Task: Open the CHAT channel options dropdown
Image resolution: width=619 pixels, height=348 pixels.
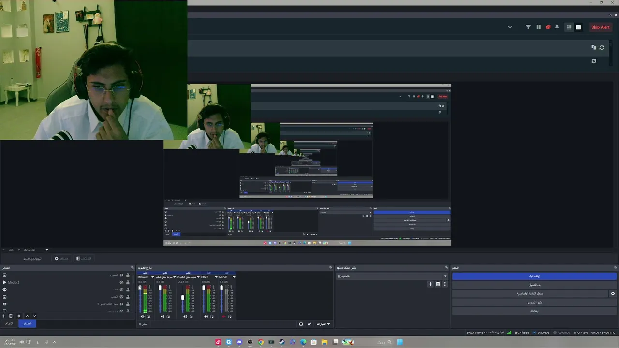Action: pyautogui.click(x=216, y=277)
